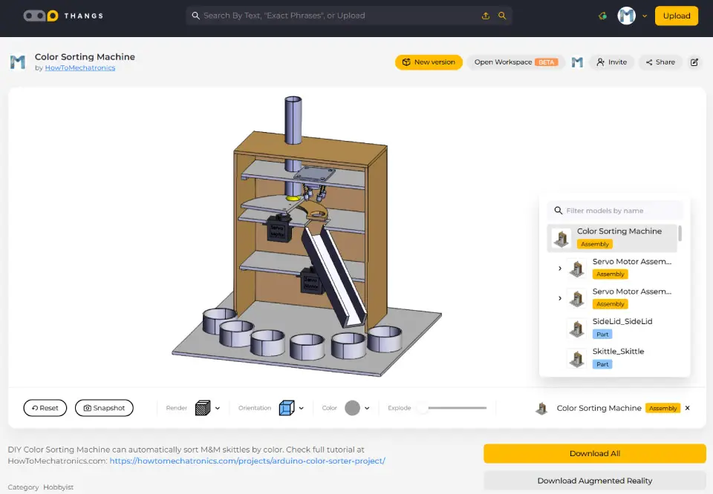This screenshot has width=713, height=494.
Task: Click the Render mode cube icon
Action: coord(203,408)
